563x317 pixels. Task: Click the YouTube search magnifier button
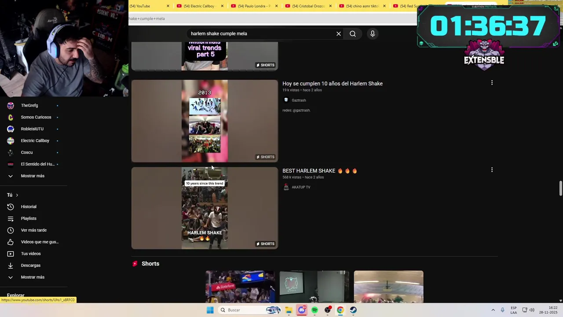click(x=353, y=33)
